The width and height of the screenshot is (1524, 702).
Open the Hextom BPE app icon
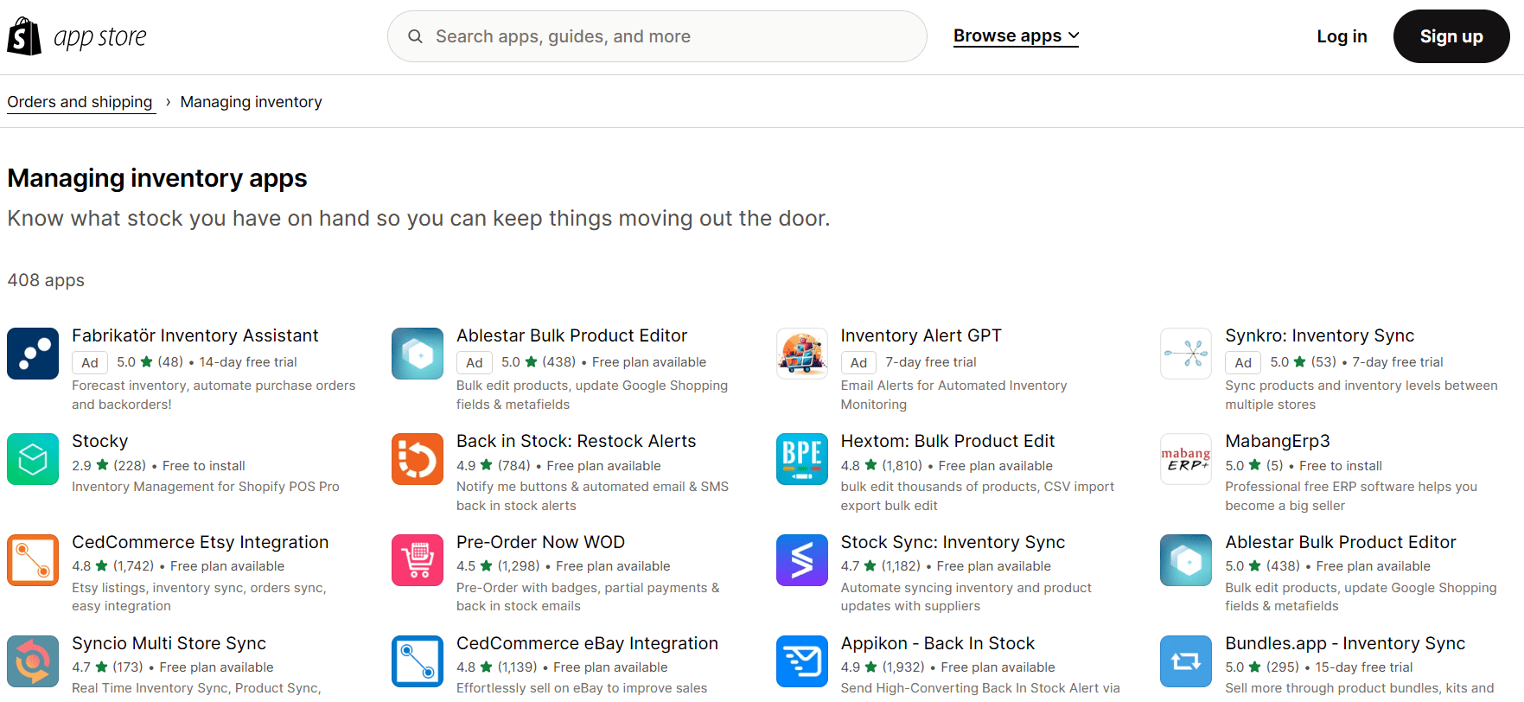pyautogui.click(x=801, y=459)
